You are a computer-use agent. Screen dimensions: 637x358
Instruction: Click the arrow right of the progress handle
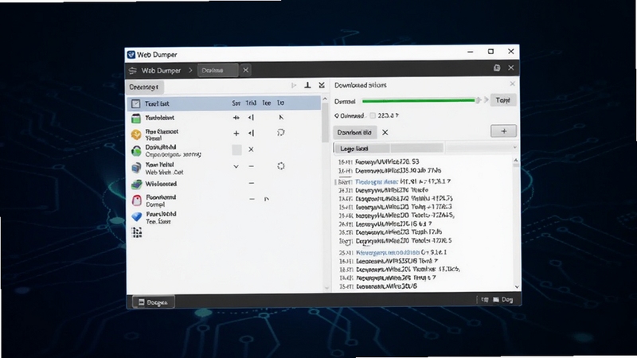[x=486, y=100]
